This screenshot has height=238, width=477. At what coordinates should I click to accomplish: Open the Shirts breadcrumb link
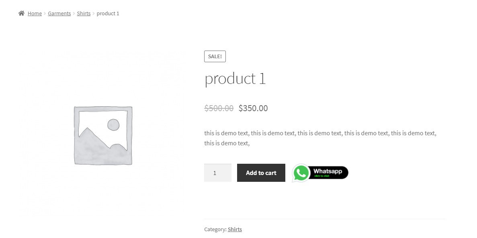(84, 13)
